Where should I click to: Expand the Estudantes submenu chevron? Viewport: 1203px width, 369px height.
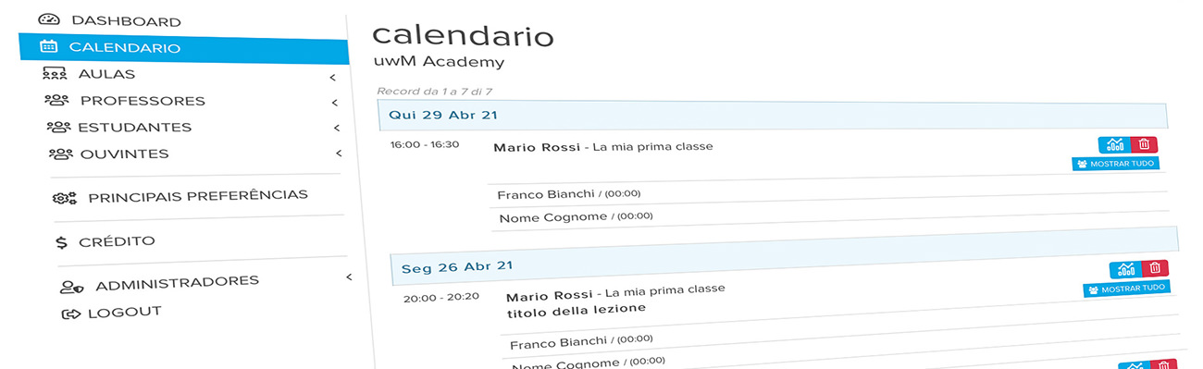coord(337,128)
